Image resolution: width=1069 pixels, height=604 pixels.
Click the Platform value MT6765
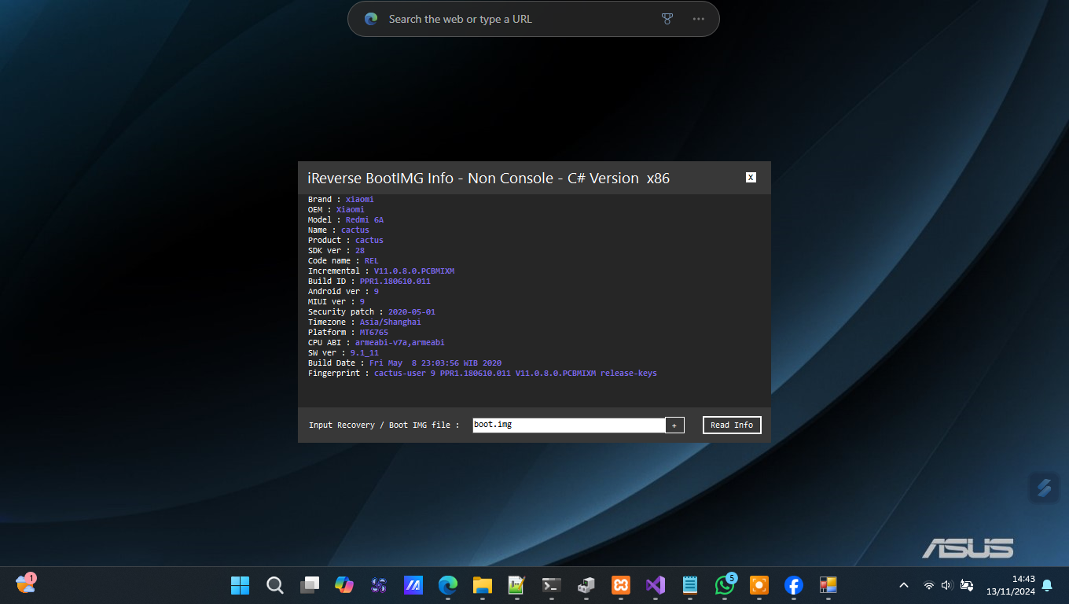[x=374, y=333]
